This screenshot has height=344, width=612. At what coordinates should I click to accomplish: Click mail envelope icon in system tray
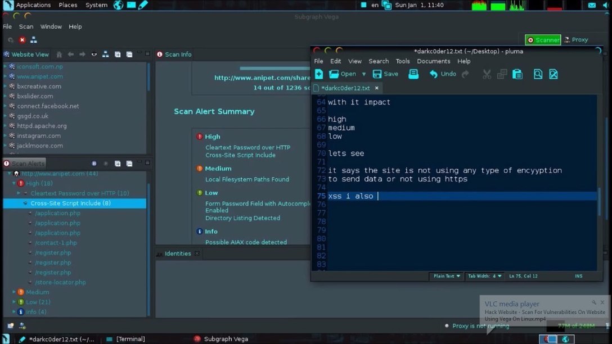click(x=592, y=5)
